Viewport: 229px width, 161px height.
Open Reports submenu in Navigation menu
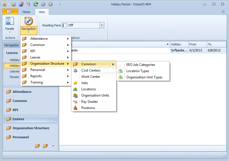coord(46,76)
